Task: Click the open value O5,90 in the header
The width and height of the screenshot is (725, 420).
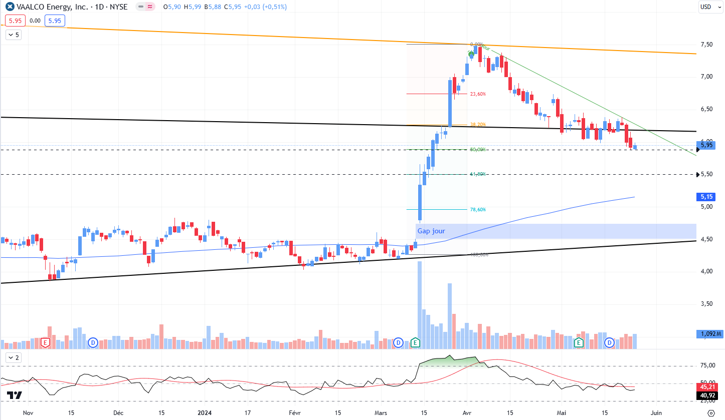Action: pos(172,7)
